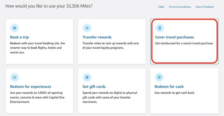
Task: Click the gift box icon
Action: (87, 77)
